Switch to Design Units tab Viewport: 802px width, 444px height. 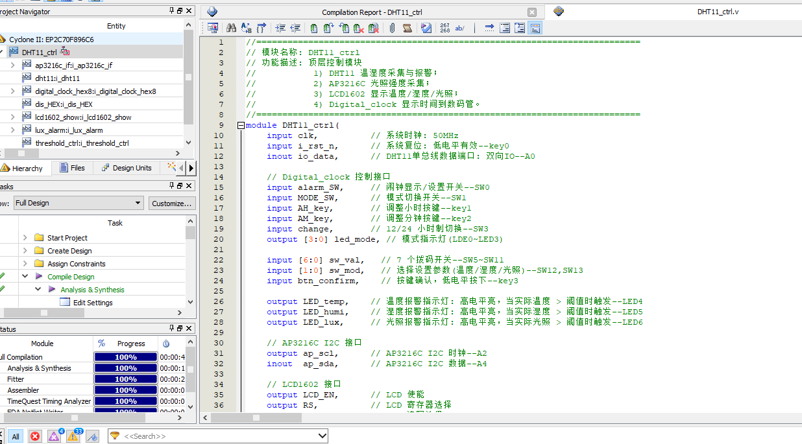point(126,168)
